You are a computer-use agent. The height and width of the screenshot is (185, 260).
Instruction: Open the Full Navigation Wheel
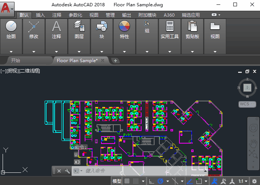[253, 128]
